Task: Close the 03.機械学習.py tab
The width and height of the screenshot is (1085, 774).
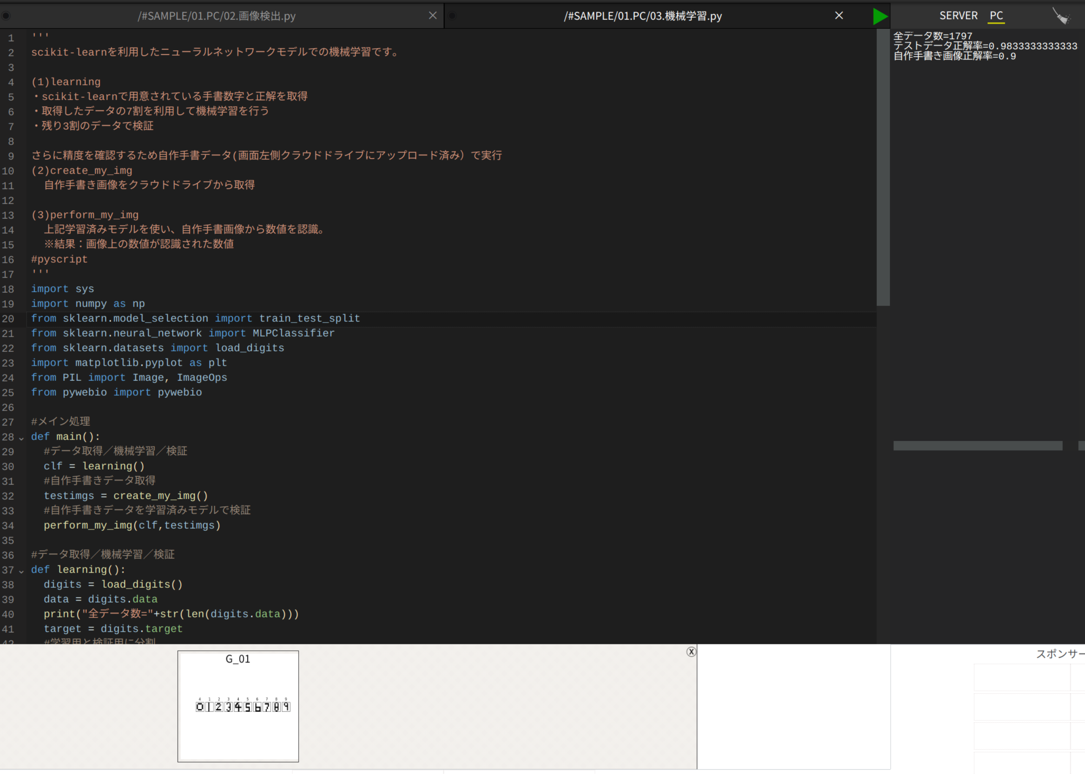Action: (x=839, y=15)
